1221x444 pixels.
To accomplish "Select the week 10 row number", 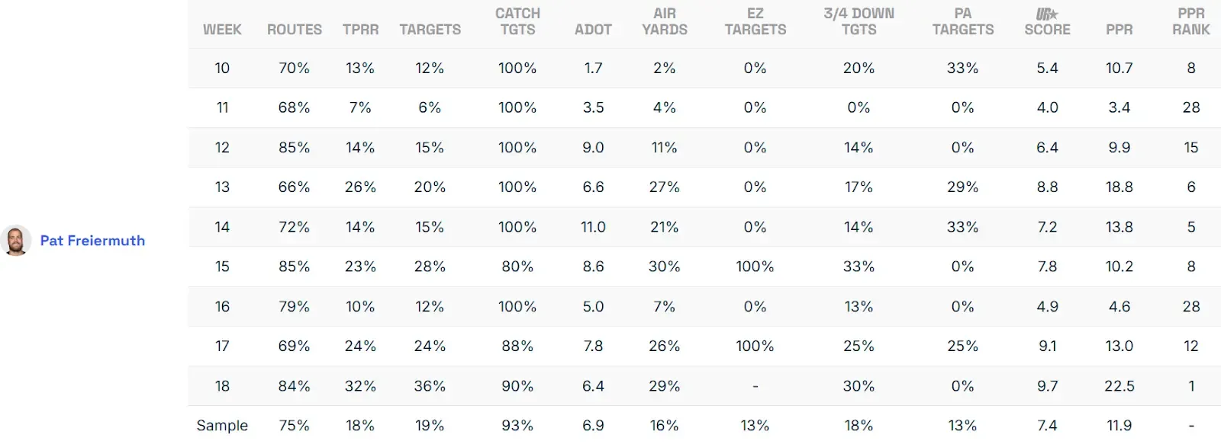I will coord(222,69).
